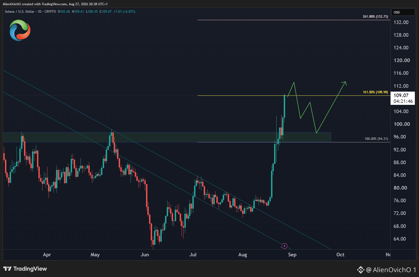419x277 pixels.
Task: Click the 104.00 price axis label
Action: [401, 111]
